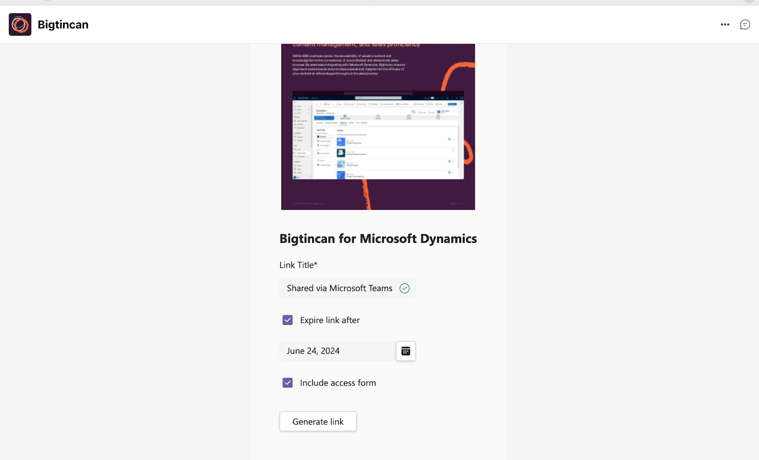Click the green checkmark validation icon
Viewport: 759px width, 460px height.
coord(405,288)
